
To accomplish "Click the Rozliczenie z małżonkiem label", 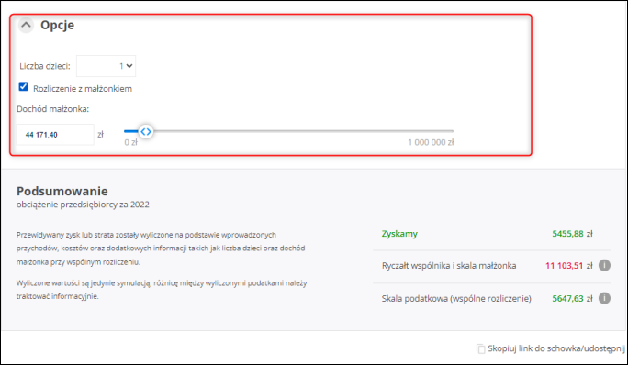I will 83,89.
